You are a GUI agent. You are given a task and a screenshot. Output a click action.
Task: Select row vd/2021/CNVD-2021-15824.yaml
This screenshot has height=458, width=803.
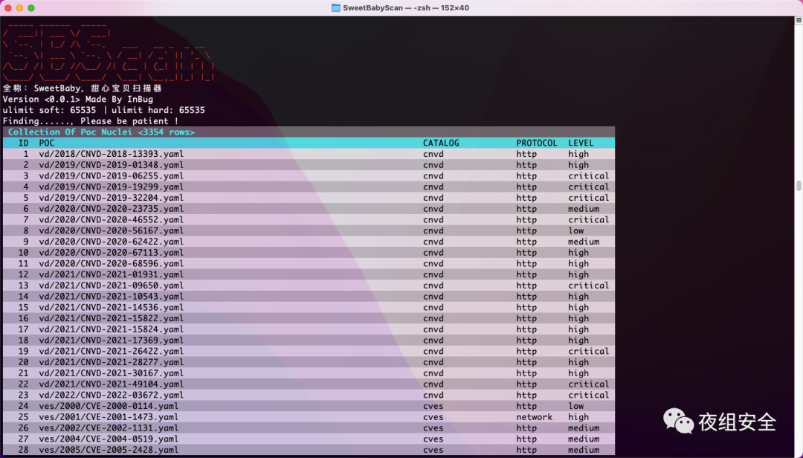coord(309,329)
